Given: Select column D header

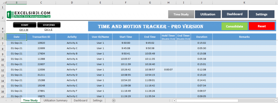Looking at the screenshot, I should point(72,3).
